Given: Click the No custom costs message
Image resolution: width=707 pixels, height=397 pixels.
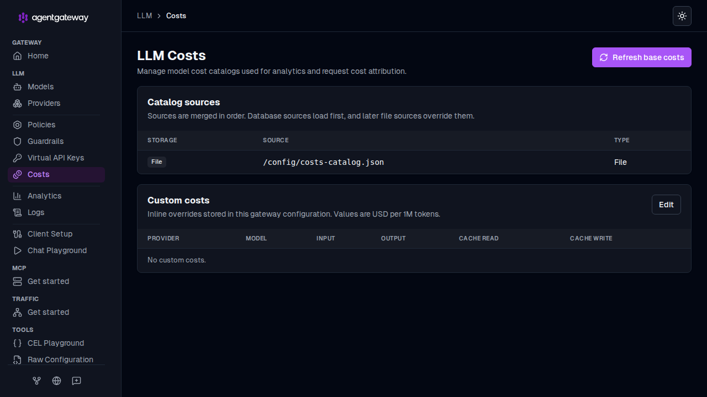Looking at the screenshot, I should [x=177, y=260].
